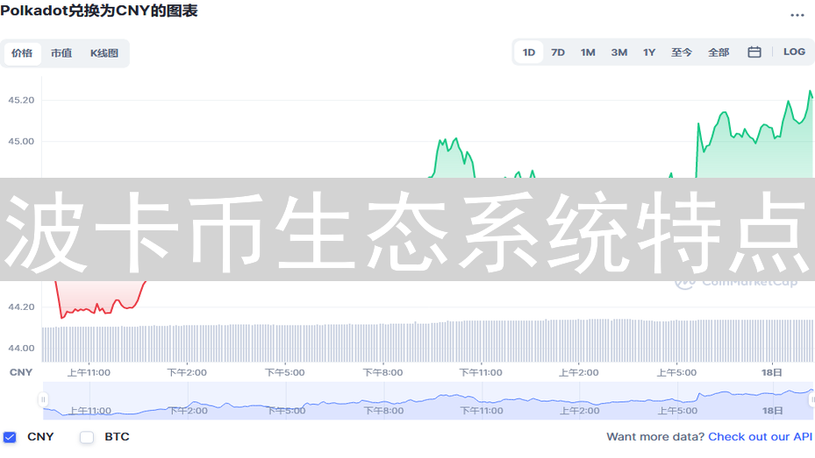Click the 44.20 y-axis label
Screen dimensions: 815x458
click(21, 307)
